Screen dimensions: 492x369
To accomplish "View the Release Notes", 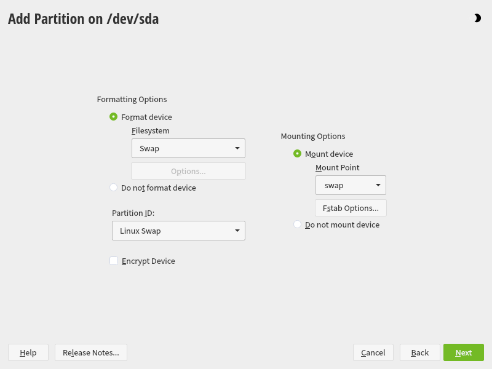I will [x=91, y=352].
